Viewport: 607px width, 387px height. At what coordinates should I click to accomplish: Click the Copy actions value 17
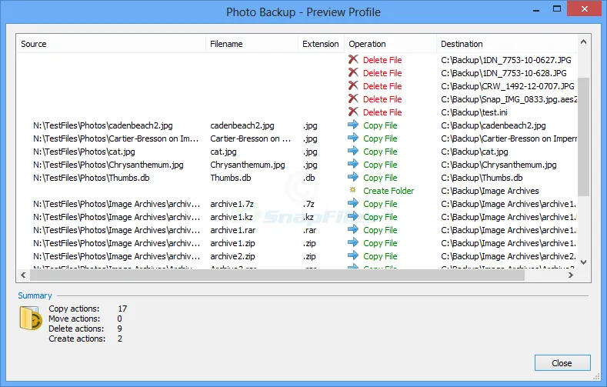[122, 309]
